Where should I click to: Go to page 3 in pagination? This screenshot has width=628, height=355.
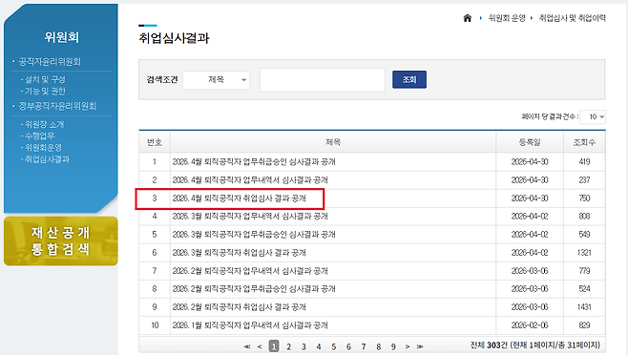click(304, 346)
